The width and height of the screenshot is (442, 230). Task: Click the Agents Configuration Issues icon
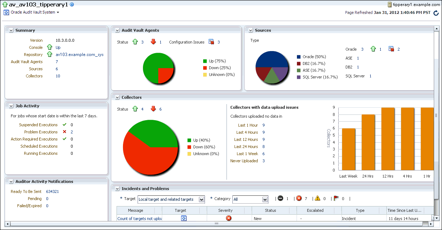211,42
